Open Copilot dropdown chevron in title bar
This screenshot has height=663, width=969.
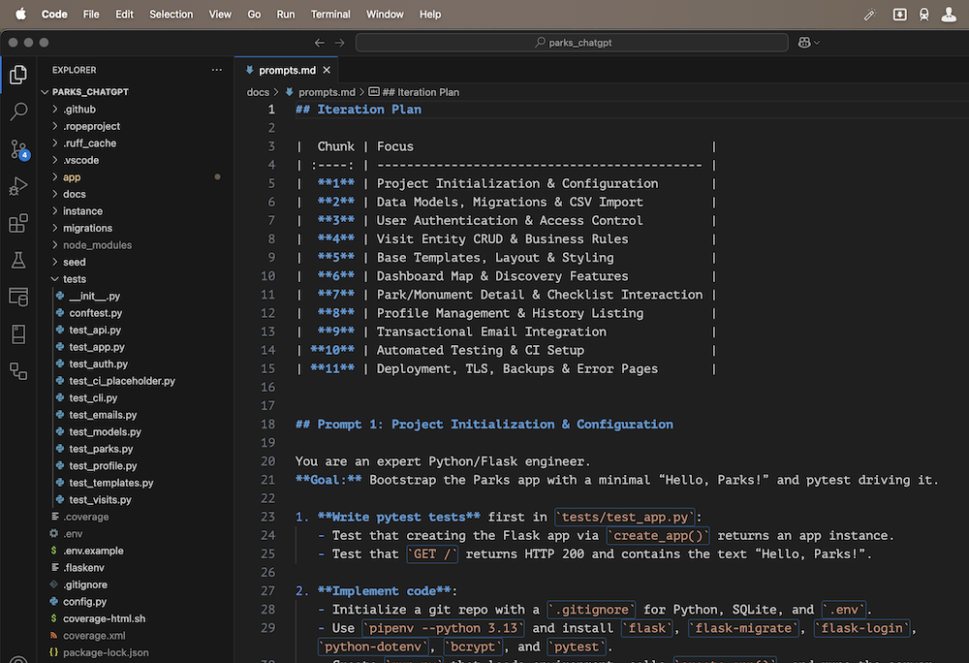(817, 43)
